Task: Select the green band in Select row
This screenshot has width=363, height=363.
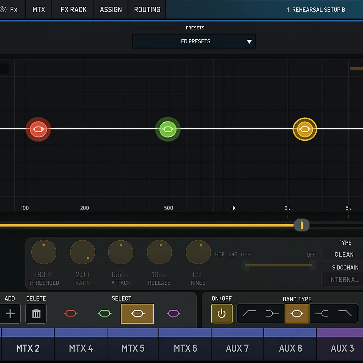Action: click(x=105, y=313)
